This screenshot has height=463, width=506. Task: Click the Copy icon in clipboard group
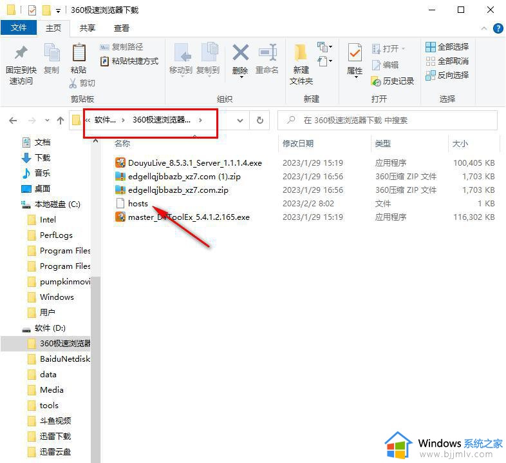pyautogui.click(x=52, y=59)
